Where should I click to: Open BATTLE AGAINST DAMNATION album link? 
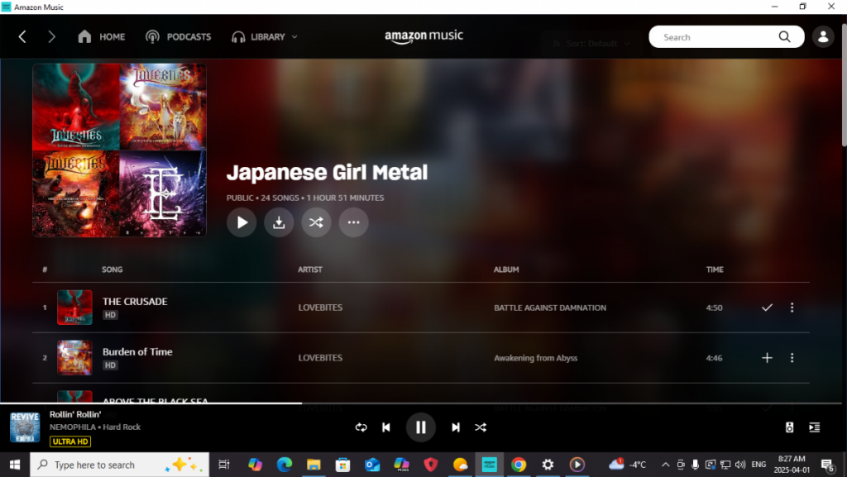coord(550,308)
